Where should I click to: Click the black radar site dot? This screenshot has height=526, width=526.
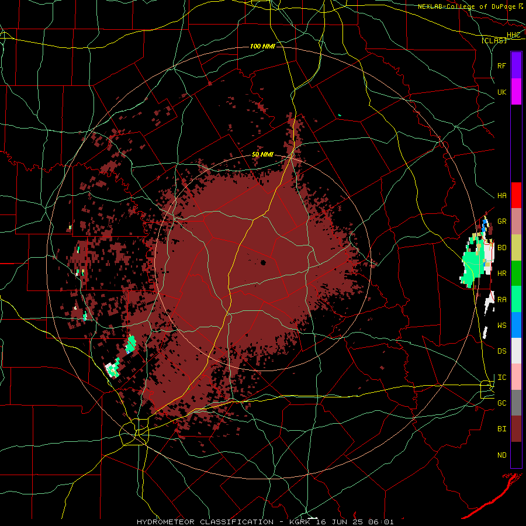click(264, 262)
